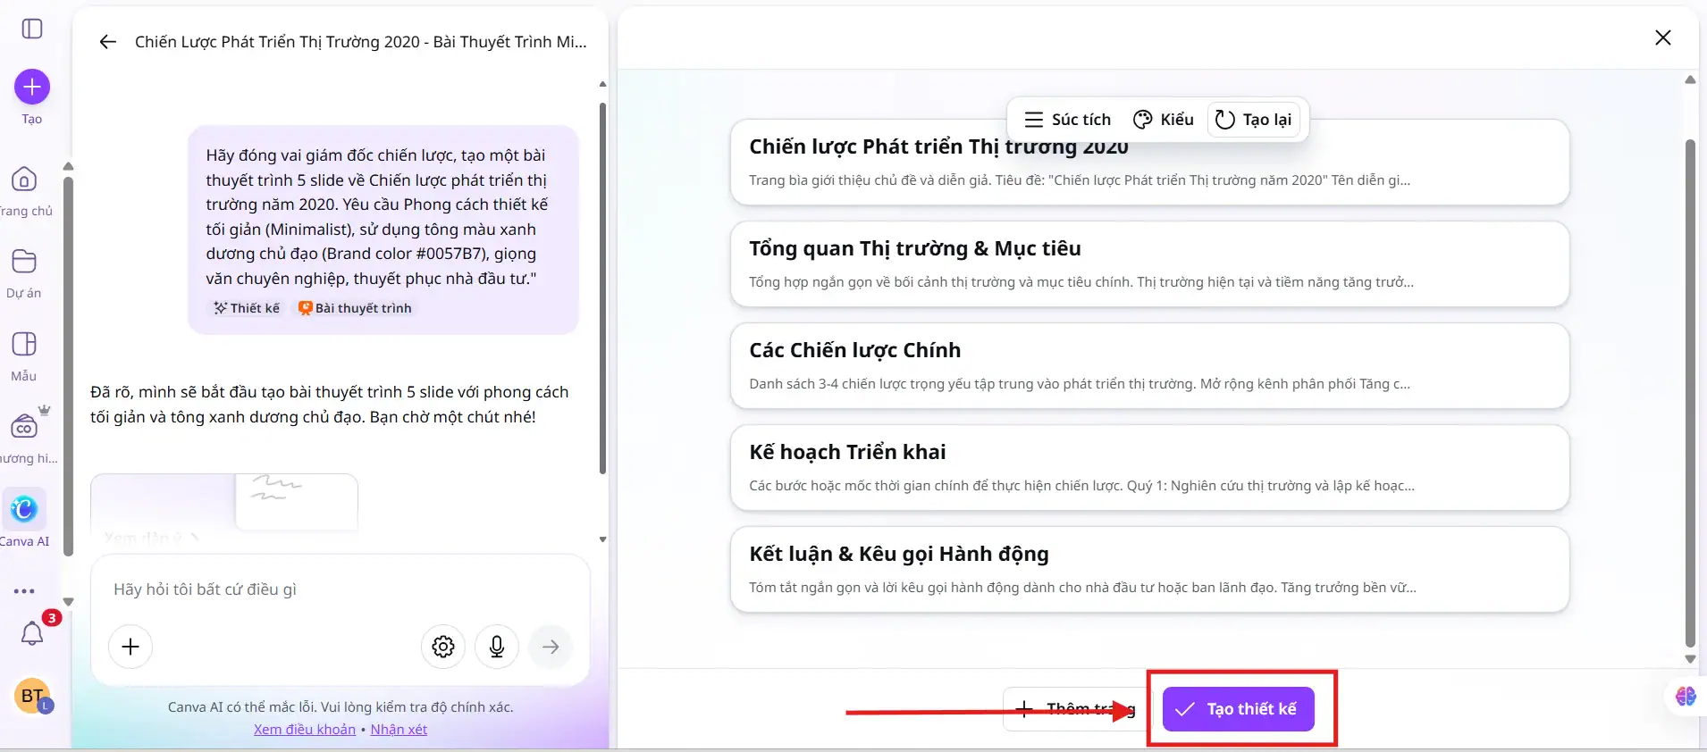This screenshot has height=752, width=1707.
Task: Open the three-dot more menu
Action: pyautogui.click(x=24, y=591)
